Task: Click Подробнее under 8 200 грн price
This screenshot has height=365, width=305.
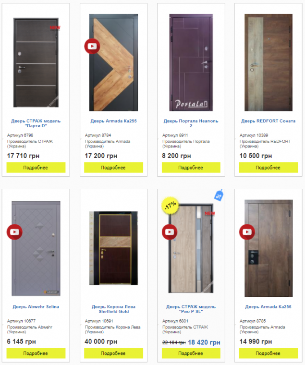Action: pos(191,167)
